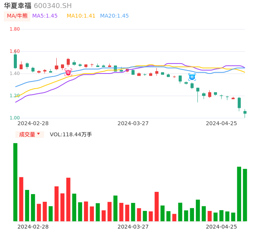Open the 成交量 indicator dropdown
Viewport: 263px width, 232px height.
tap(30, 134)
